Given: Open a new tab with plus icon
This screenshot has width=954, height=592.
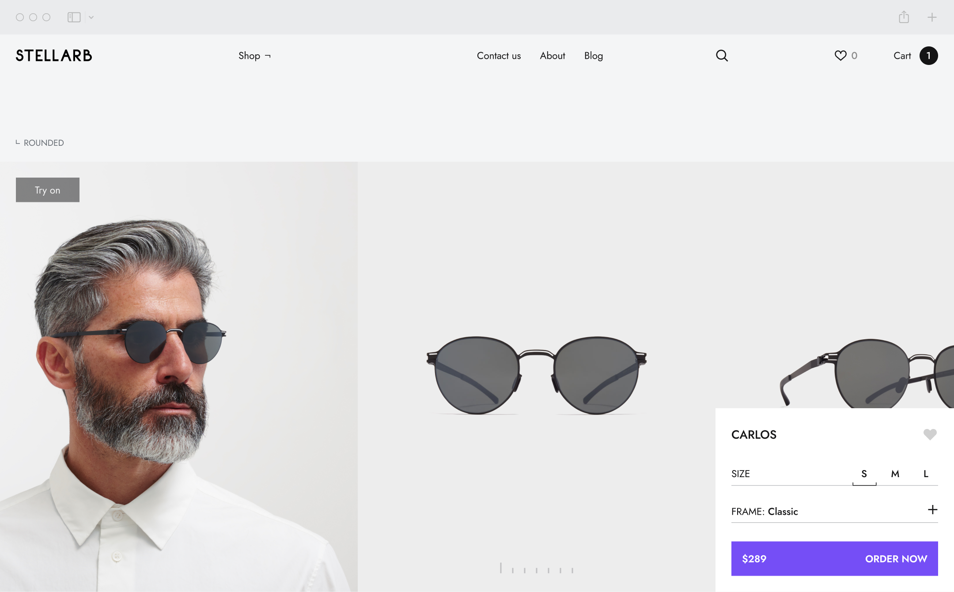Looking at the screenshot, I should (932, 17).
